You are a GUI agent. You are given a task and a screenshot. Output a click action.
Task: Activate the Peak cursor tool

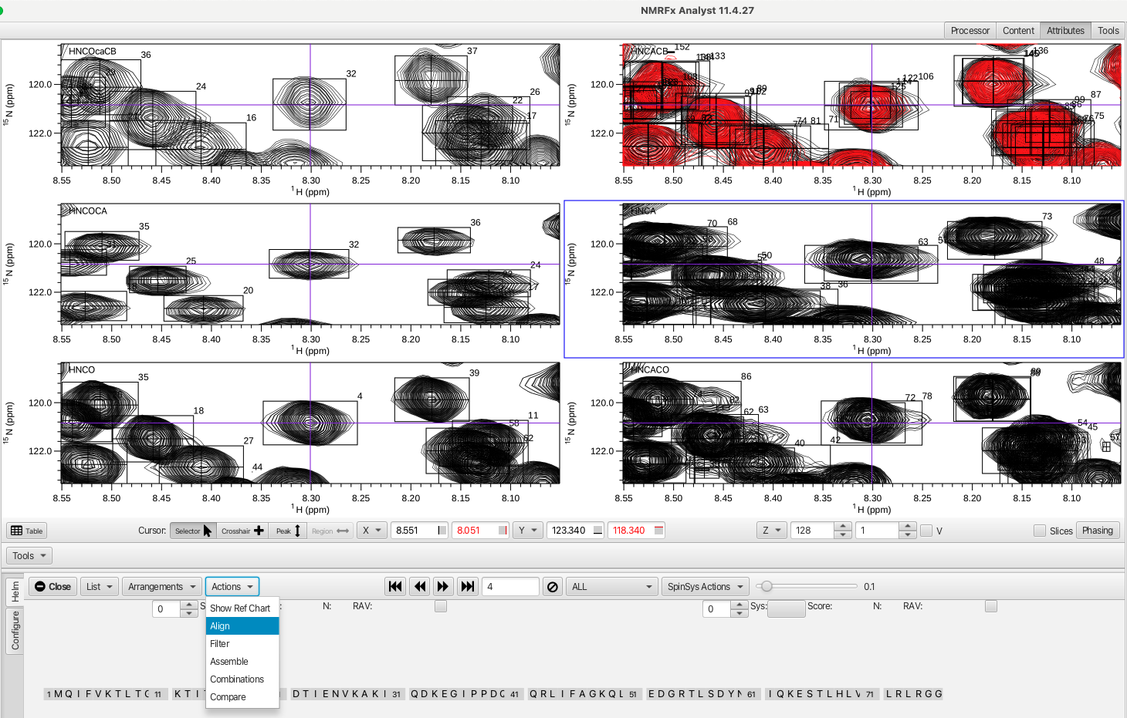(288, 531)
